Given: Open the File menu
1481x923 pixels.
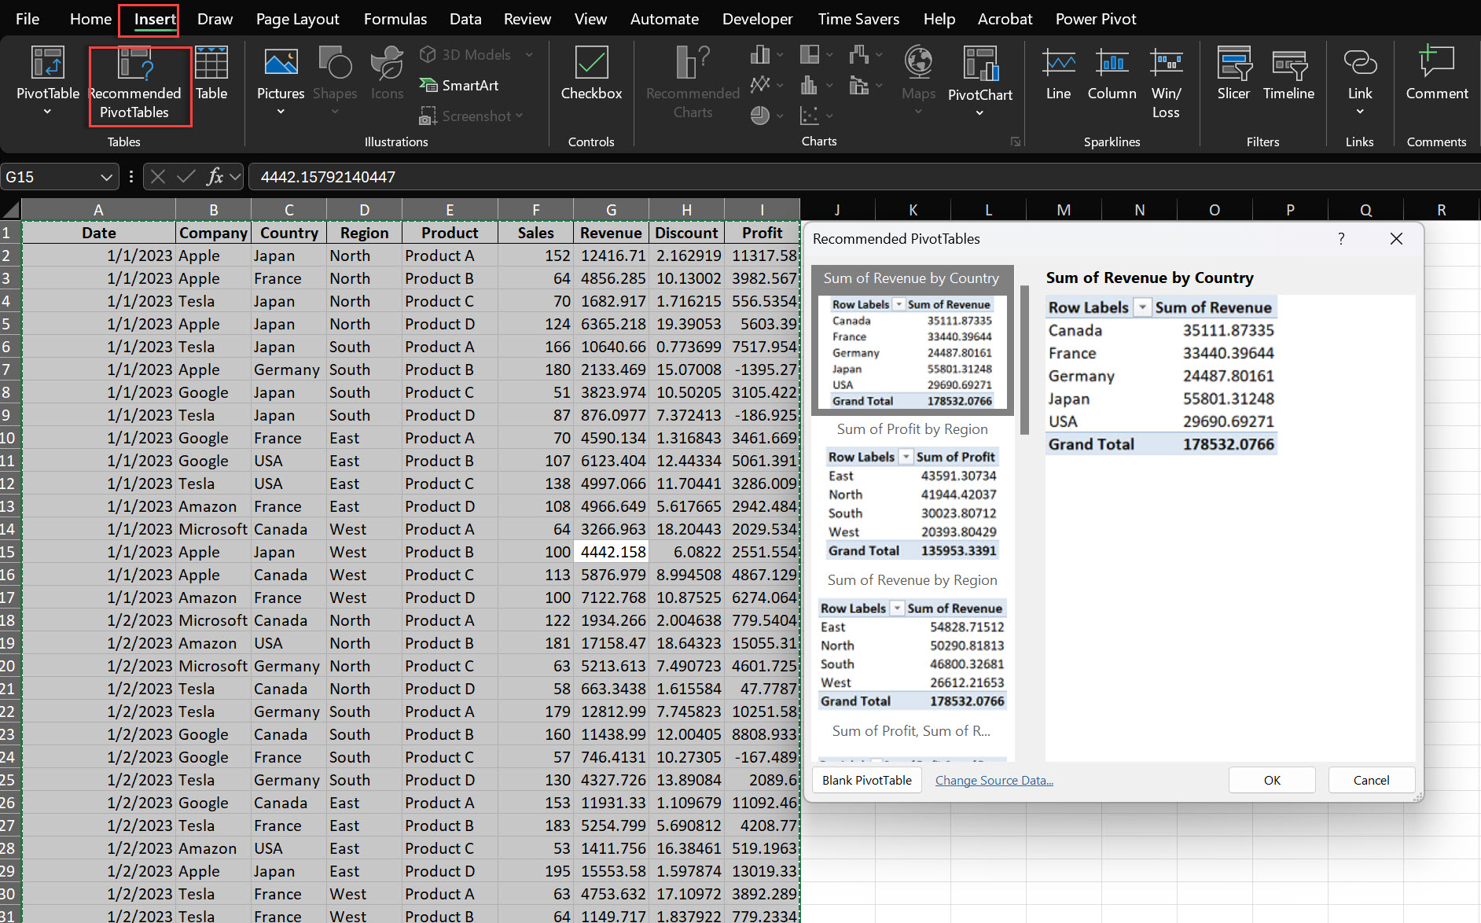Looking at the screenshot, I should pyautogui.click(x=28, y=19).
